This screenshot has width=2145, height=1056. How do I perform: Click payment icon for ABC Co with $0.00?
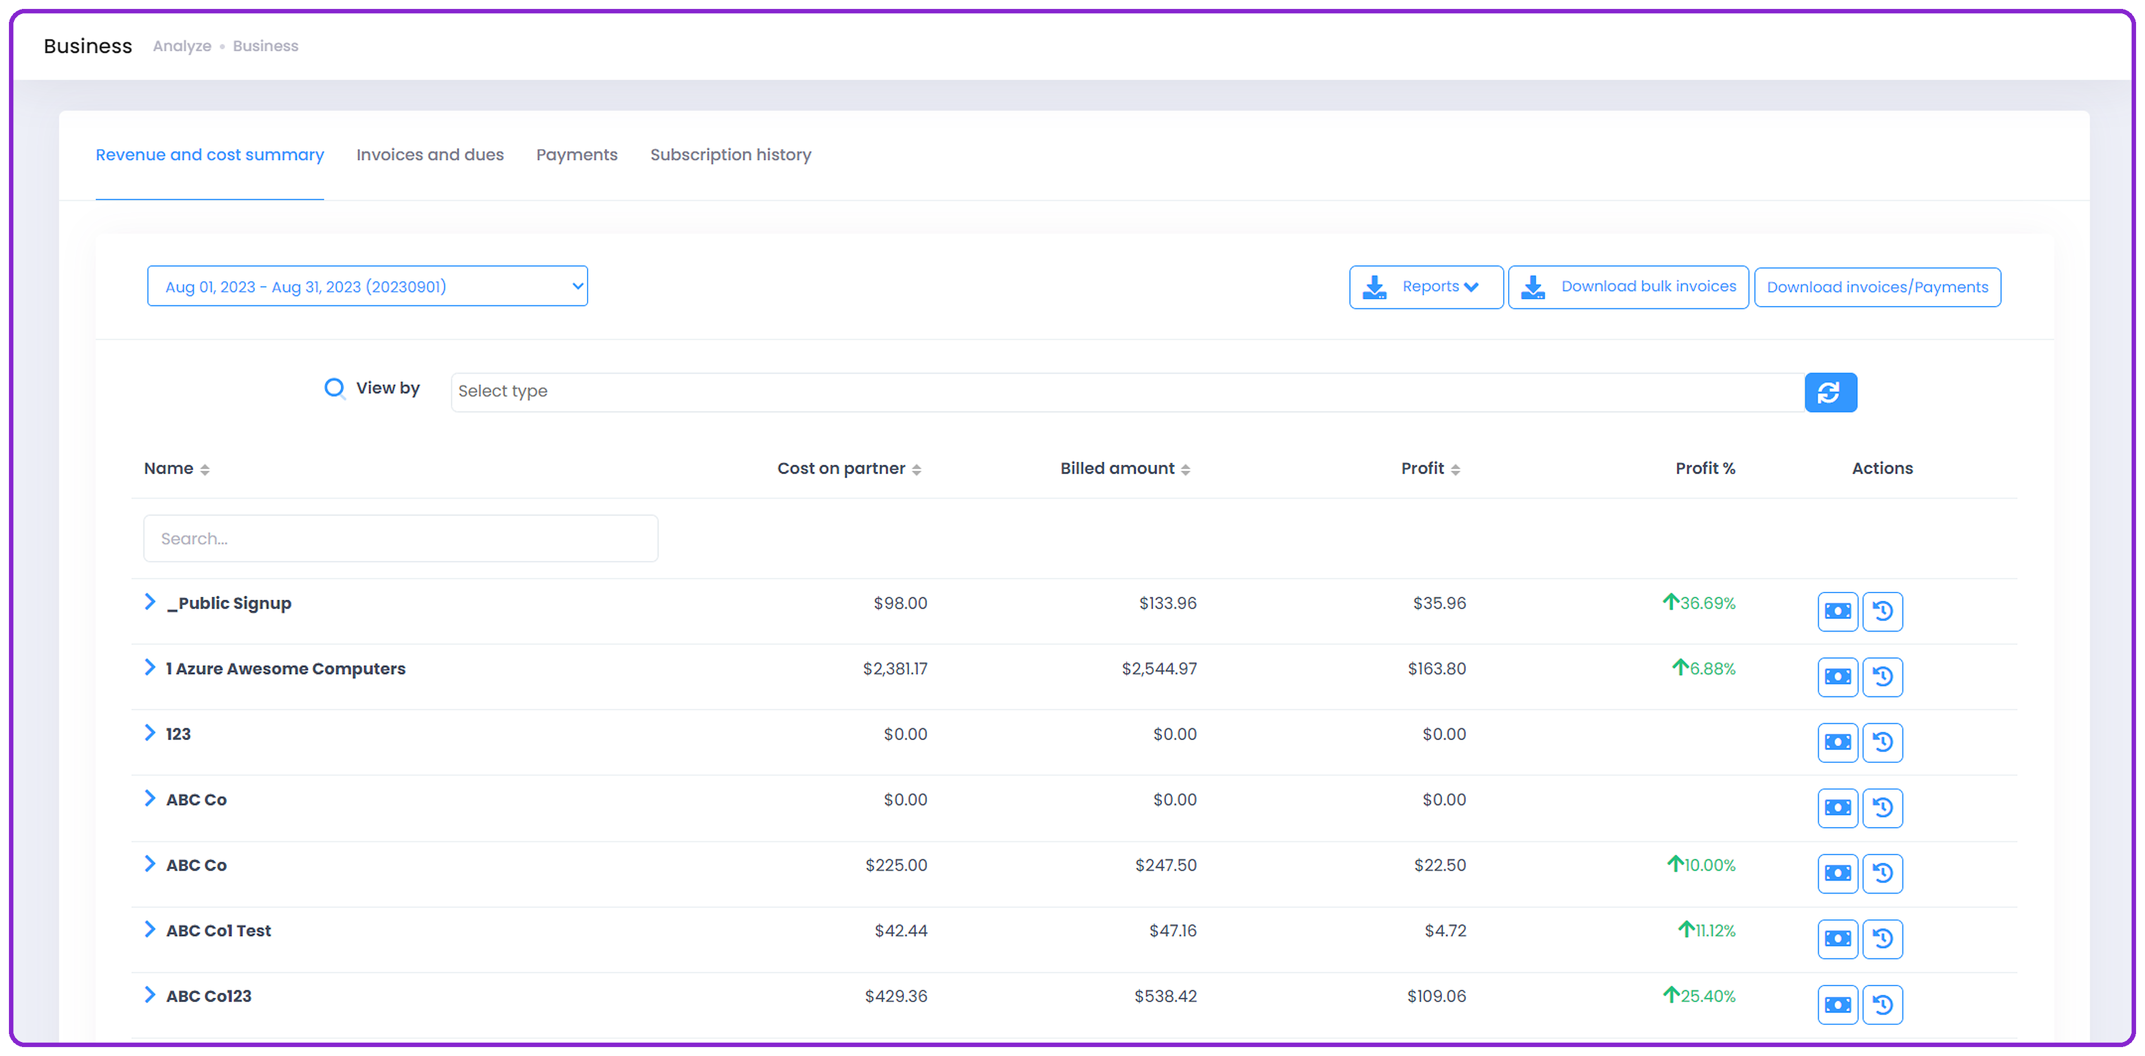point(1838,808)
